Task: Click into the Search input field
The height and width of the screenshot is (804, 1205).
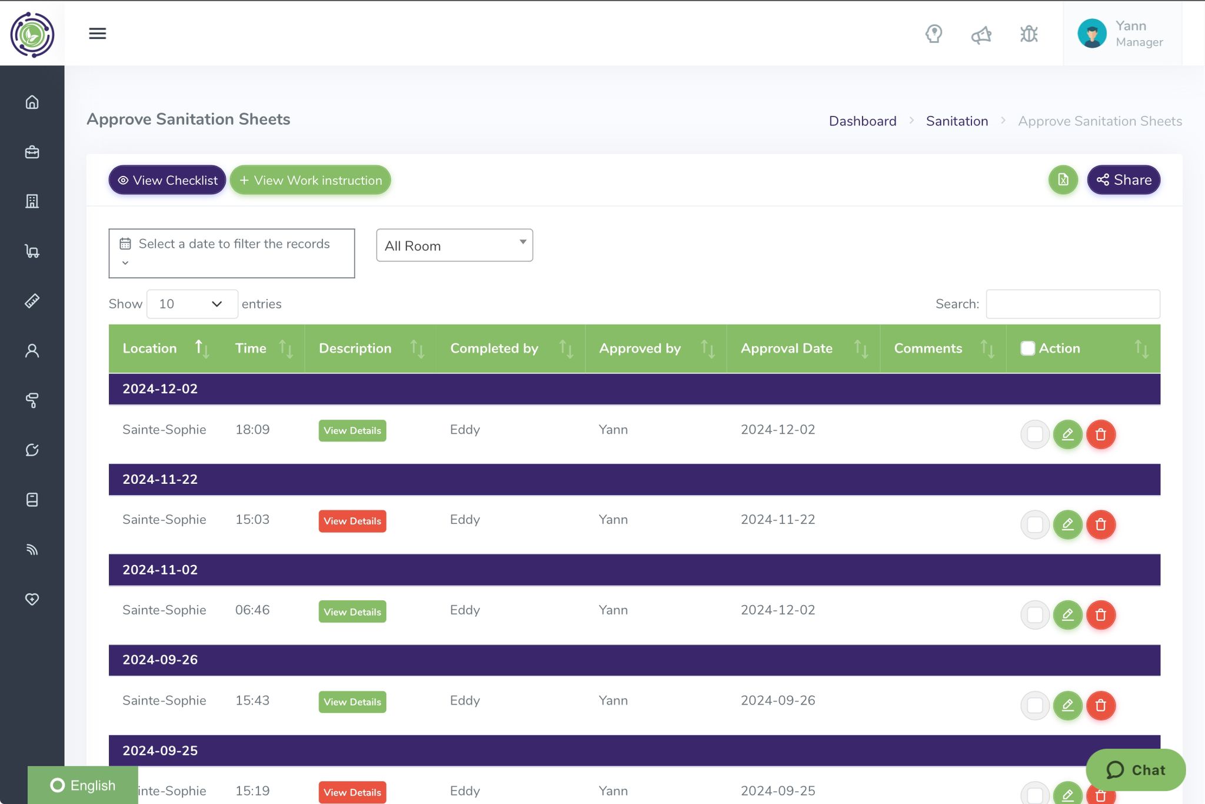Action: click(x=1072, y=304)
